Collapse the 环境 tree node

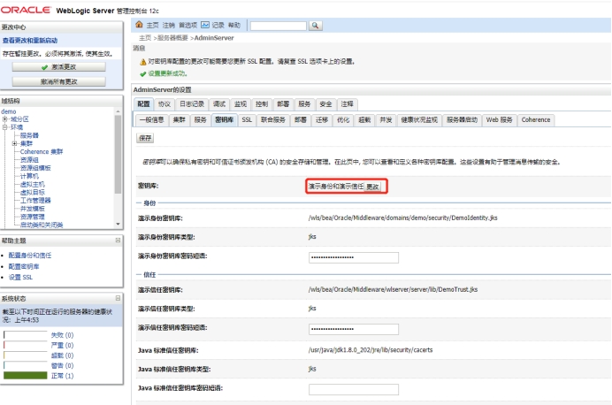tap(5, 127)
